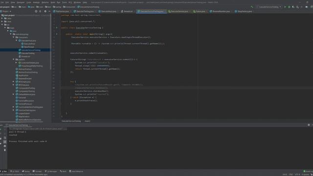Screen dimensions: 313x176
Task: Click the ExecutorServiceTesting run tab in Run panel
Action: 18,125
